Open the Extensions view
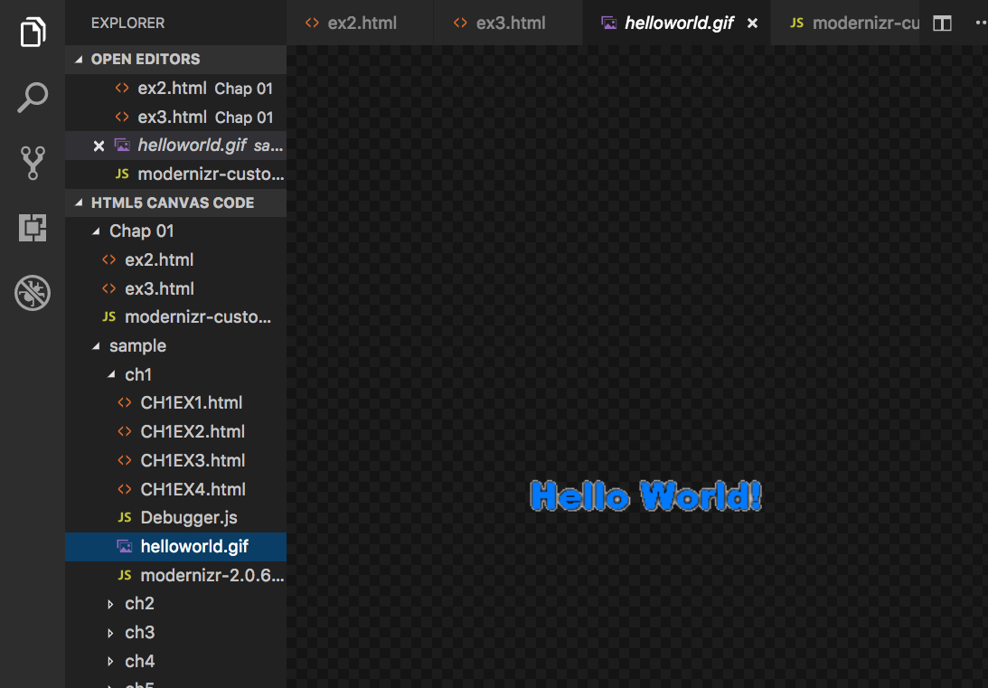988x688 pixels. (x=33, y=228)
